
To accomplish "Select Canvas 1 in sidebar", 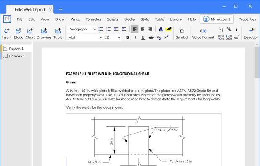I will [16, 56].
